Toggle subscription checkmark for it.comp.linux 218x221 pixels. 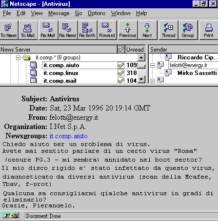point(121,73)
